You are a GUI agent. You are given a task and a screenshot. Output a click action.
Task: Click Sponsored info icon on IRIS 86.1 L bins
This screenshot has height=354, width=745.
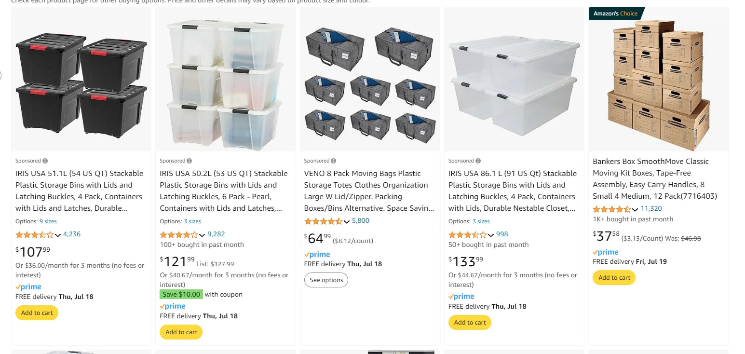coord(478,161)
